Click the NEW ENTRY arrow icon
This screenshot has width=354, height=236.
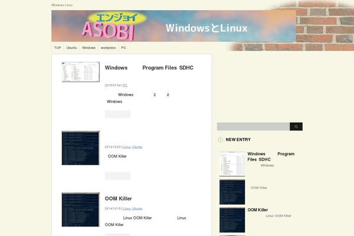[220, 140]
